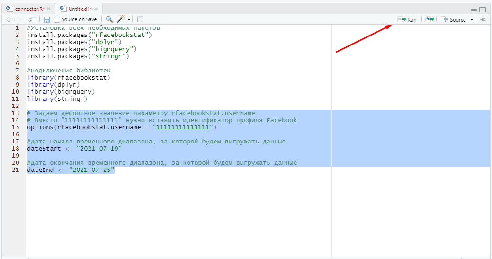Open Find/Replace with the magnifying glass icon

pyautogui.click(x=109, y=19)
